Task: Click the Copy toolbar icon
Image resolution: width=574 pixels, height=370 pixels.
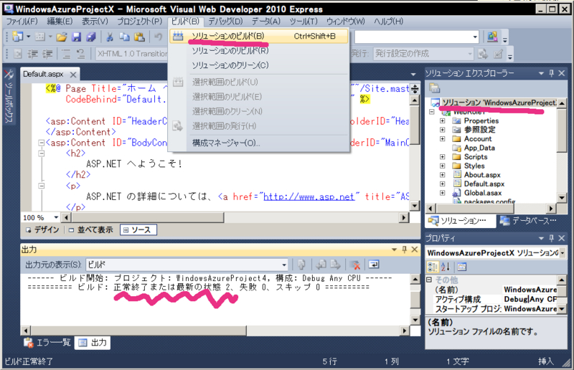Action: pyautogui.click(x=124, y=37)
